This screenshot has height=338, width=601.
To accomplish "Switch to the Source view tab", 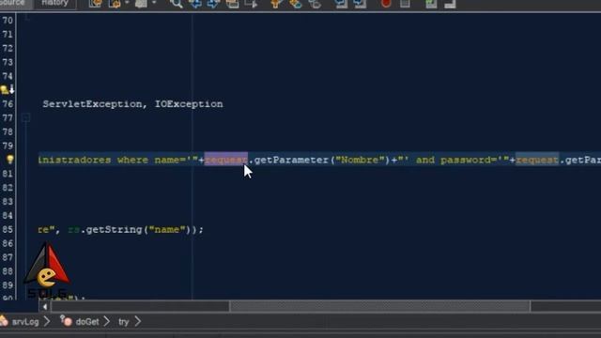I will pyautogui.click(x=14, y=3).
